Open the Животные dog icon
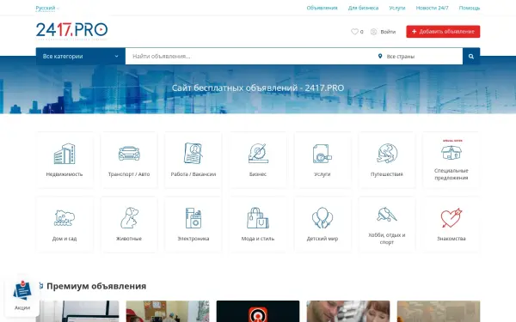Viewport: 516px width, 322px height. (129, 217)
